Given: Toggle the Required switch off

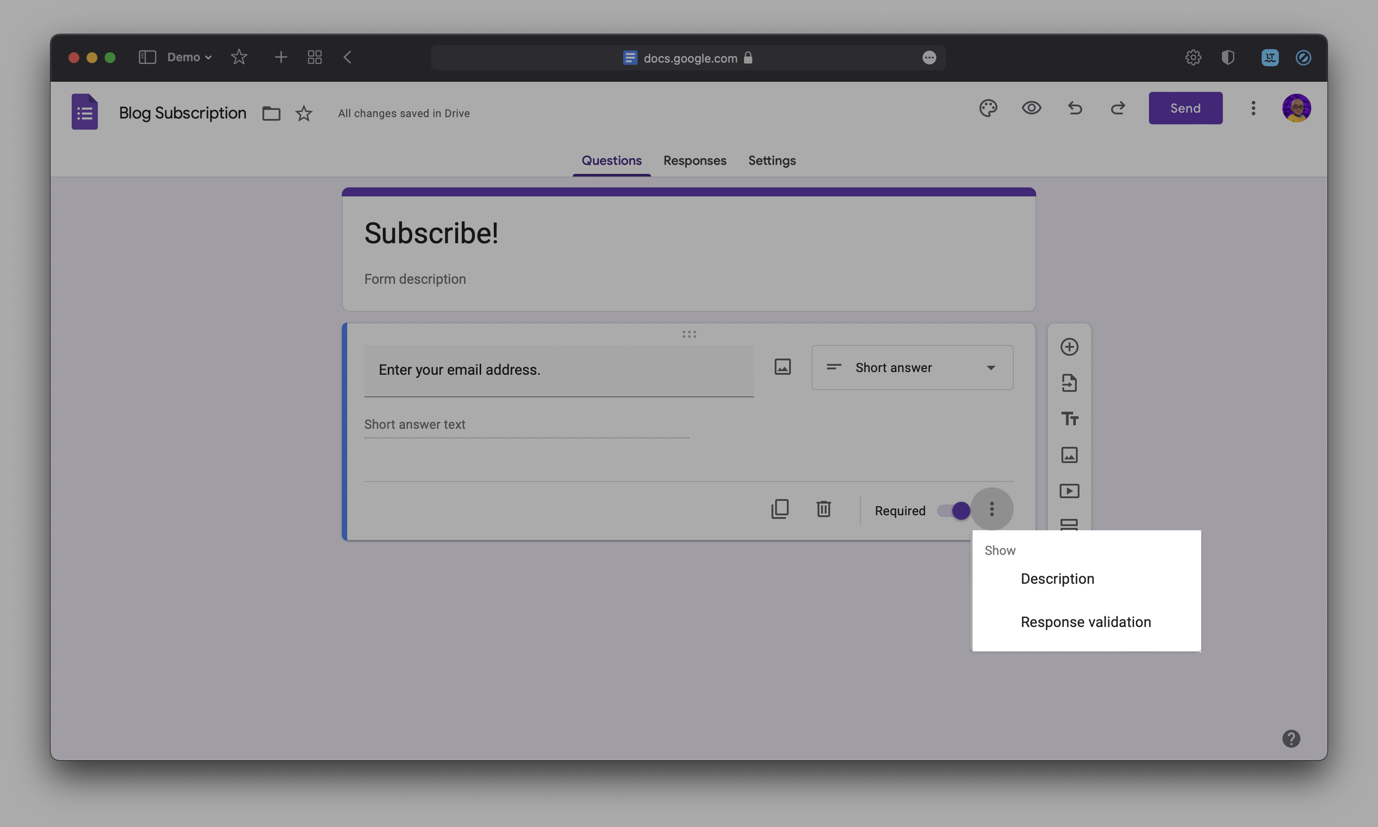Looking at the screenshot, I should tap(953, 510).
